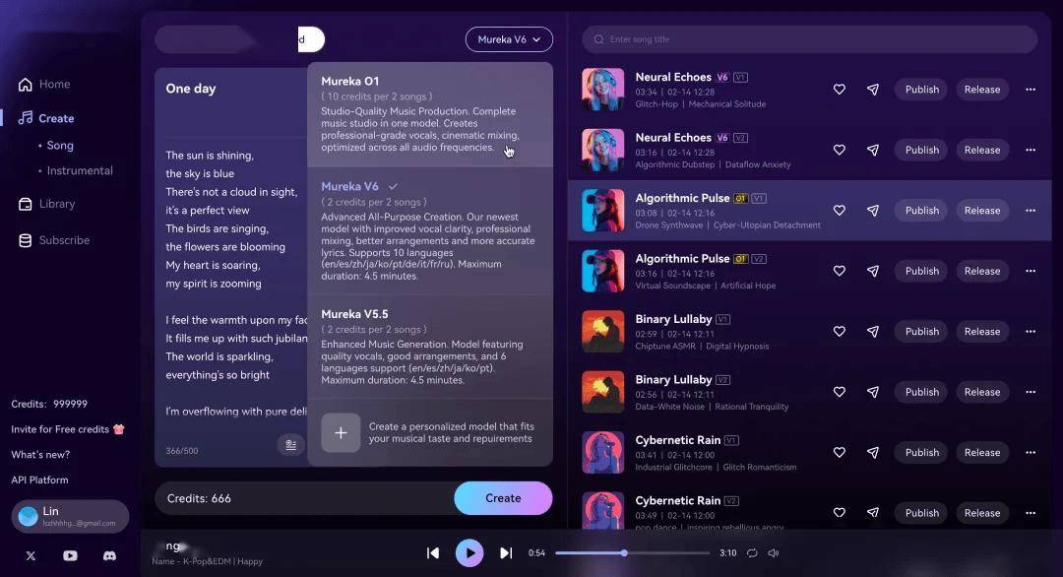This screenshot has width=1063, height=577.
Task: Publish Cybernetic Rain V1
Action: 922,452
